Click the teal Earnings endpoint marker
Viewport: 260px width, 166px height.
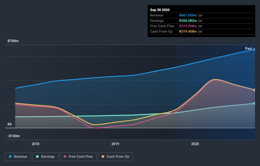click(x=254, y=103)
